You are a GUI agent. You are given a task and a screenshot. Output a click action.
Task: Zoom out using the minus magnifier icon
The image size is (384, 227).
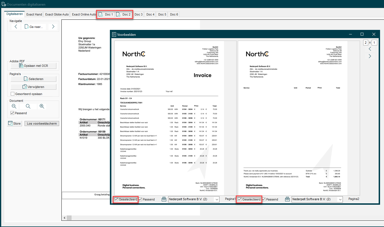coord(14,106)
